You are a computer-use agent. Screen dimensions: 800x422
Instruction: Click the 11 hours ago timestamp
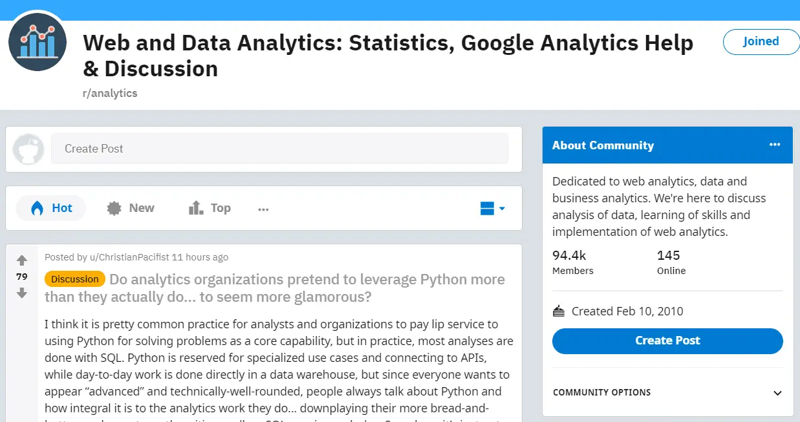click(x=200, y=257)
